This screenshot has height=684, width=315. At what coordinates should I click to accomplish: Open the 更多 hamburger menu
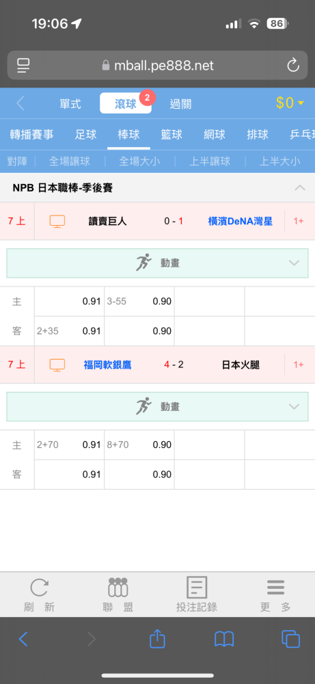(x=275, y=587)
